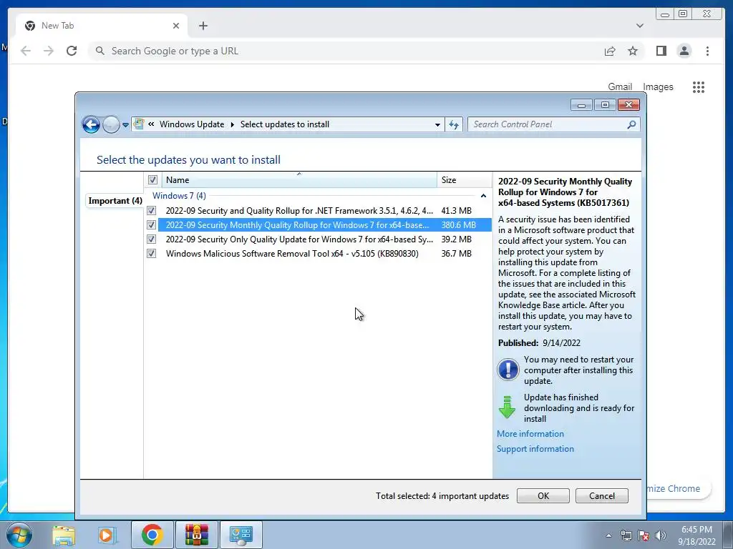733x549 pixels.
Task: Click the double chevron in address bar
Action: tap(151, 124)
